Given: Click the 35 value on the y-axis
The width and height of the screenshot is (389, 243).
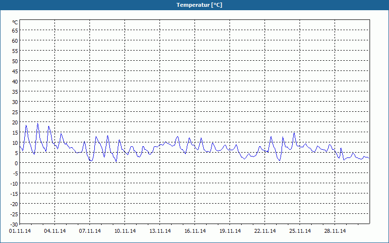Looking at the screenshot, I should [x=15, y=92].
